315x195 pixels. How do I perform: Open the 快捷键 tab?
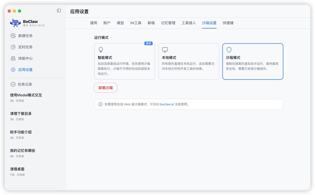(228, 23)
